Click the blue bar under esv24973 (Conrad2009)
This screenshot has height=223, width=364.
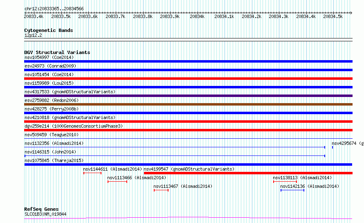[x=188, y=70]
